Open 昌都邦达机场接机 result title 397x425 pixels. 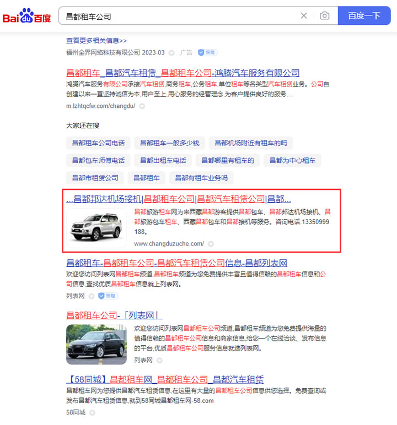click(179, 199)
